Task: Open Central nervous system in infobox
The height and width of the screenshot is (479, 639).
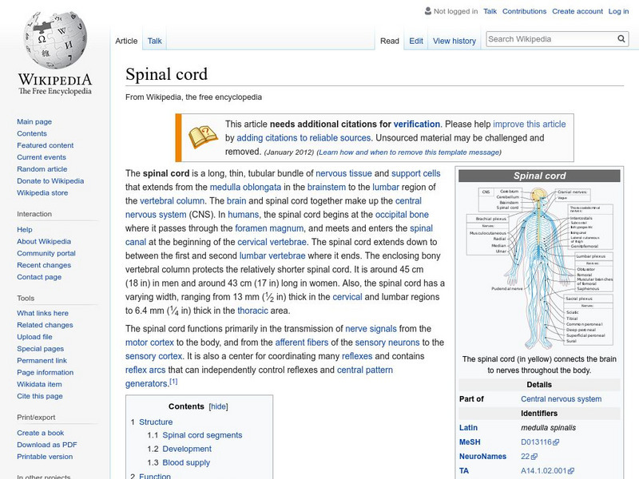Action: pyautogui.click(x=562, y=398)
